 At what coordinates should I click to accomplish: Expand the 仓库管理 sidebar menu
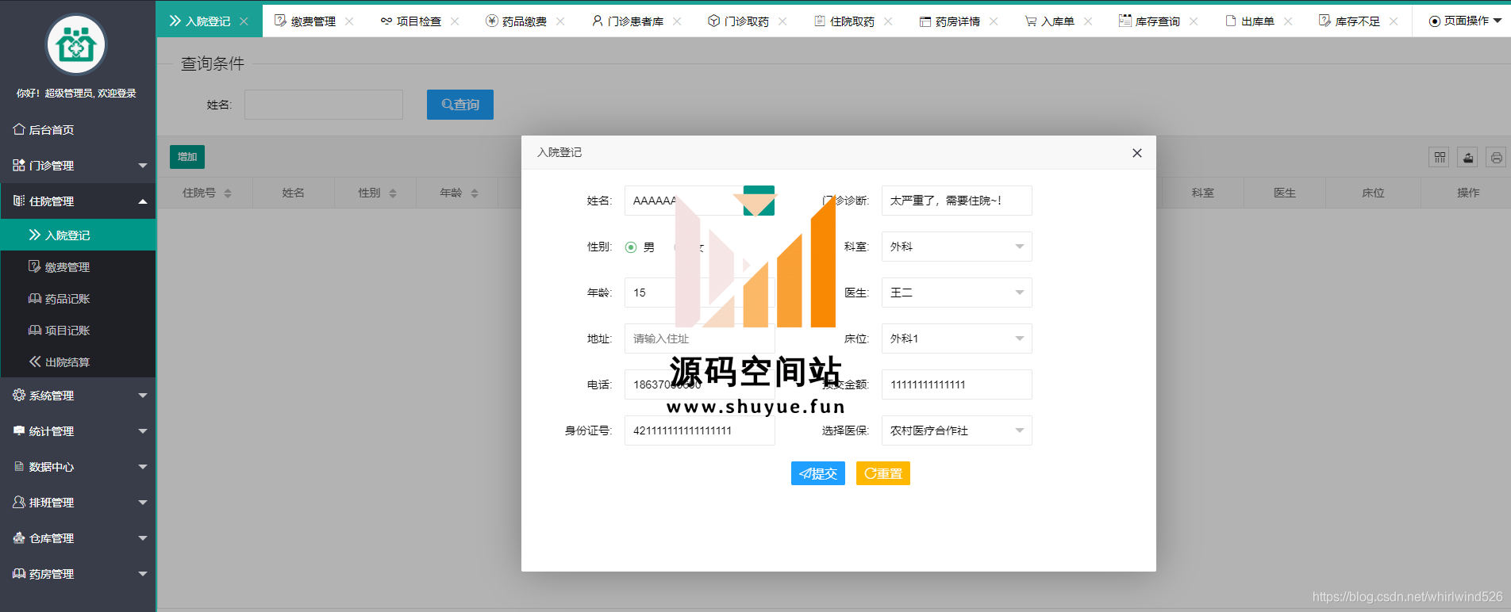[78, 537]
